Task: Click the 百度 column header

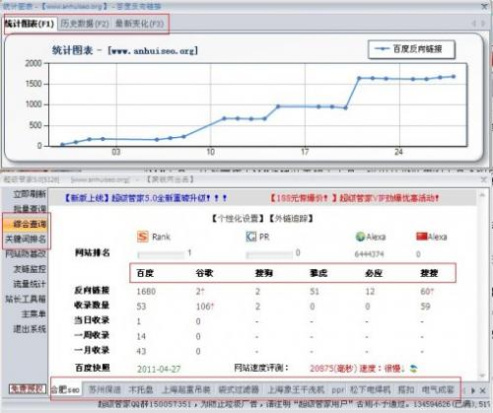Action: 145,273
